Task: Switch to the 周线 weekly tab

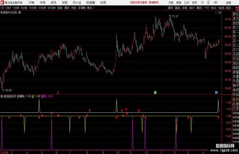Action: tap(67, 8)
